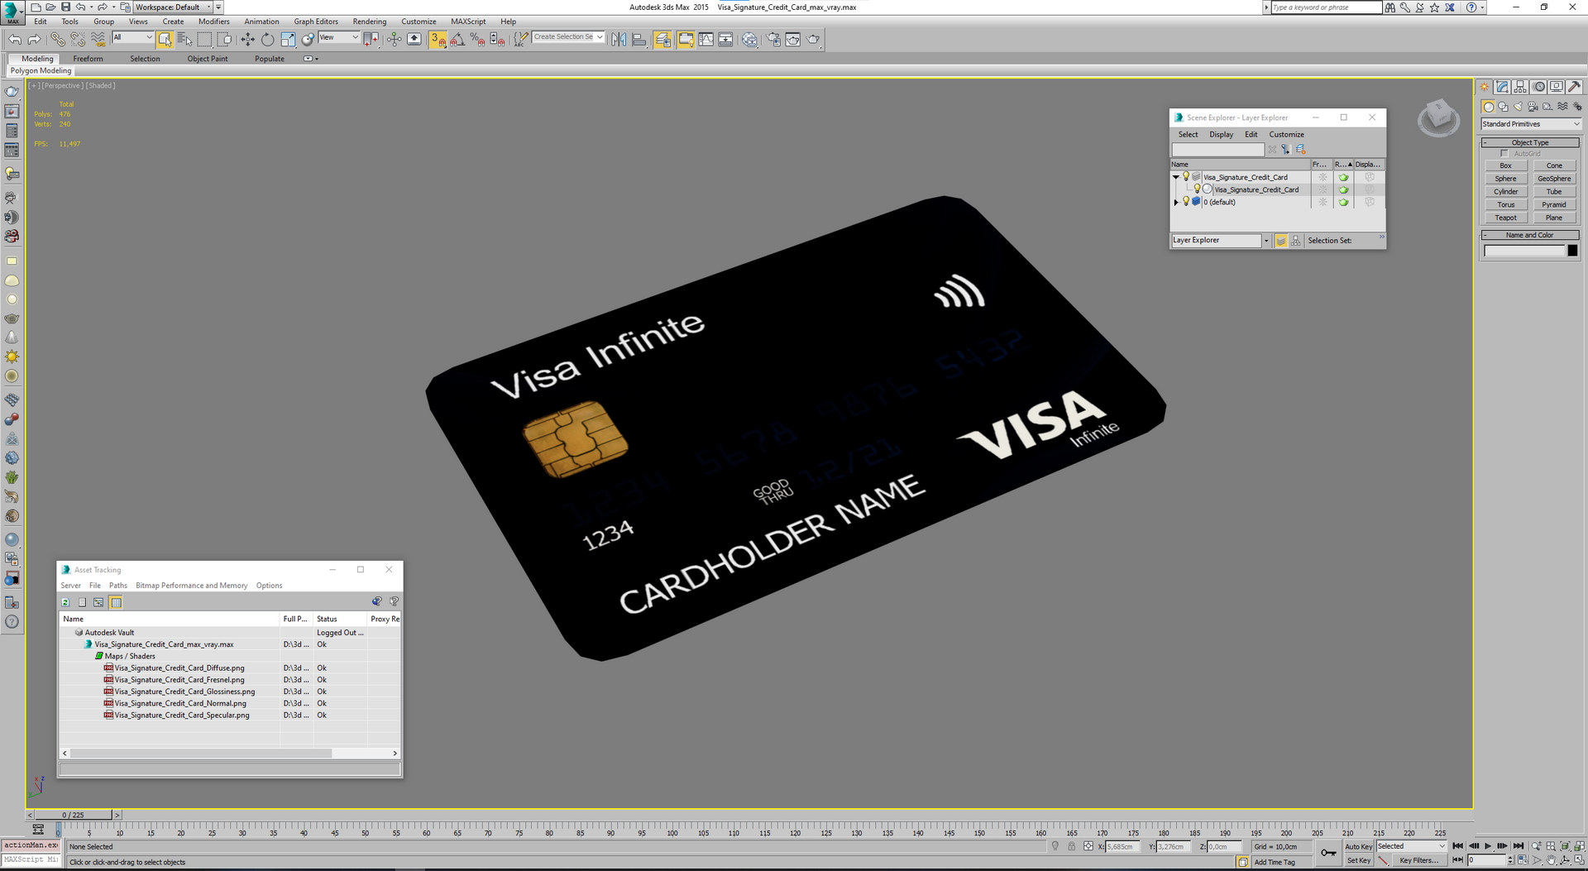Screen dimensions: 1588x871
Task: Open the Material Editor icon
Action: 749,39
